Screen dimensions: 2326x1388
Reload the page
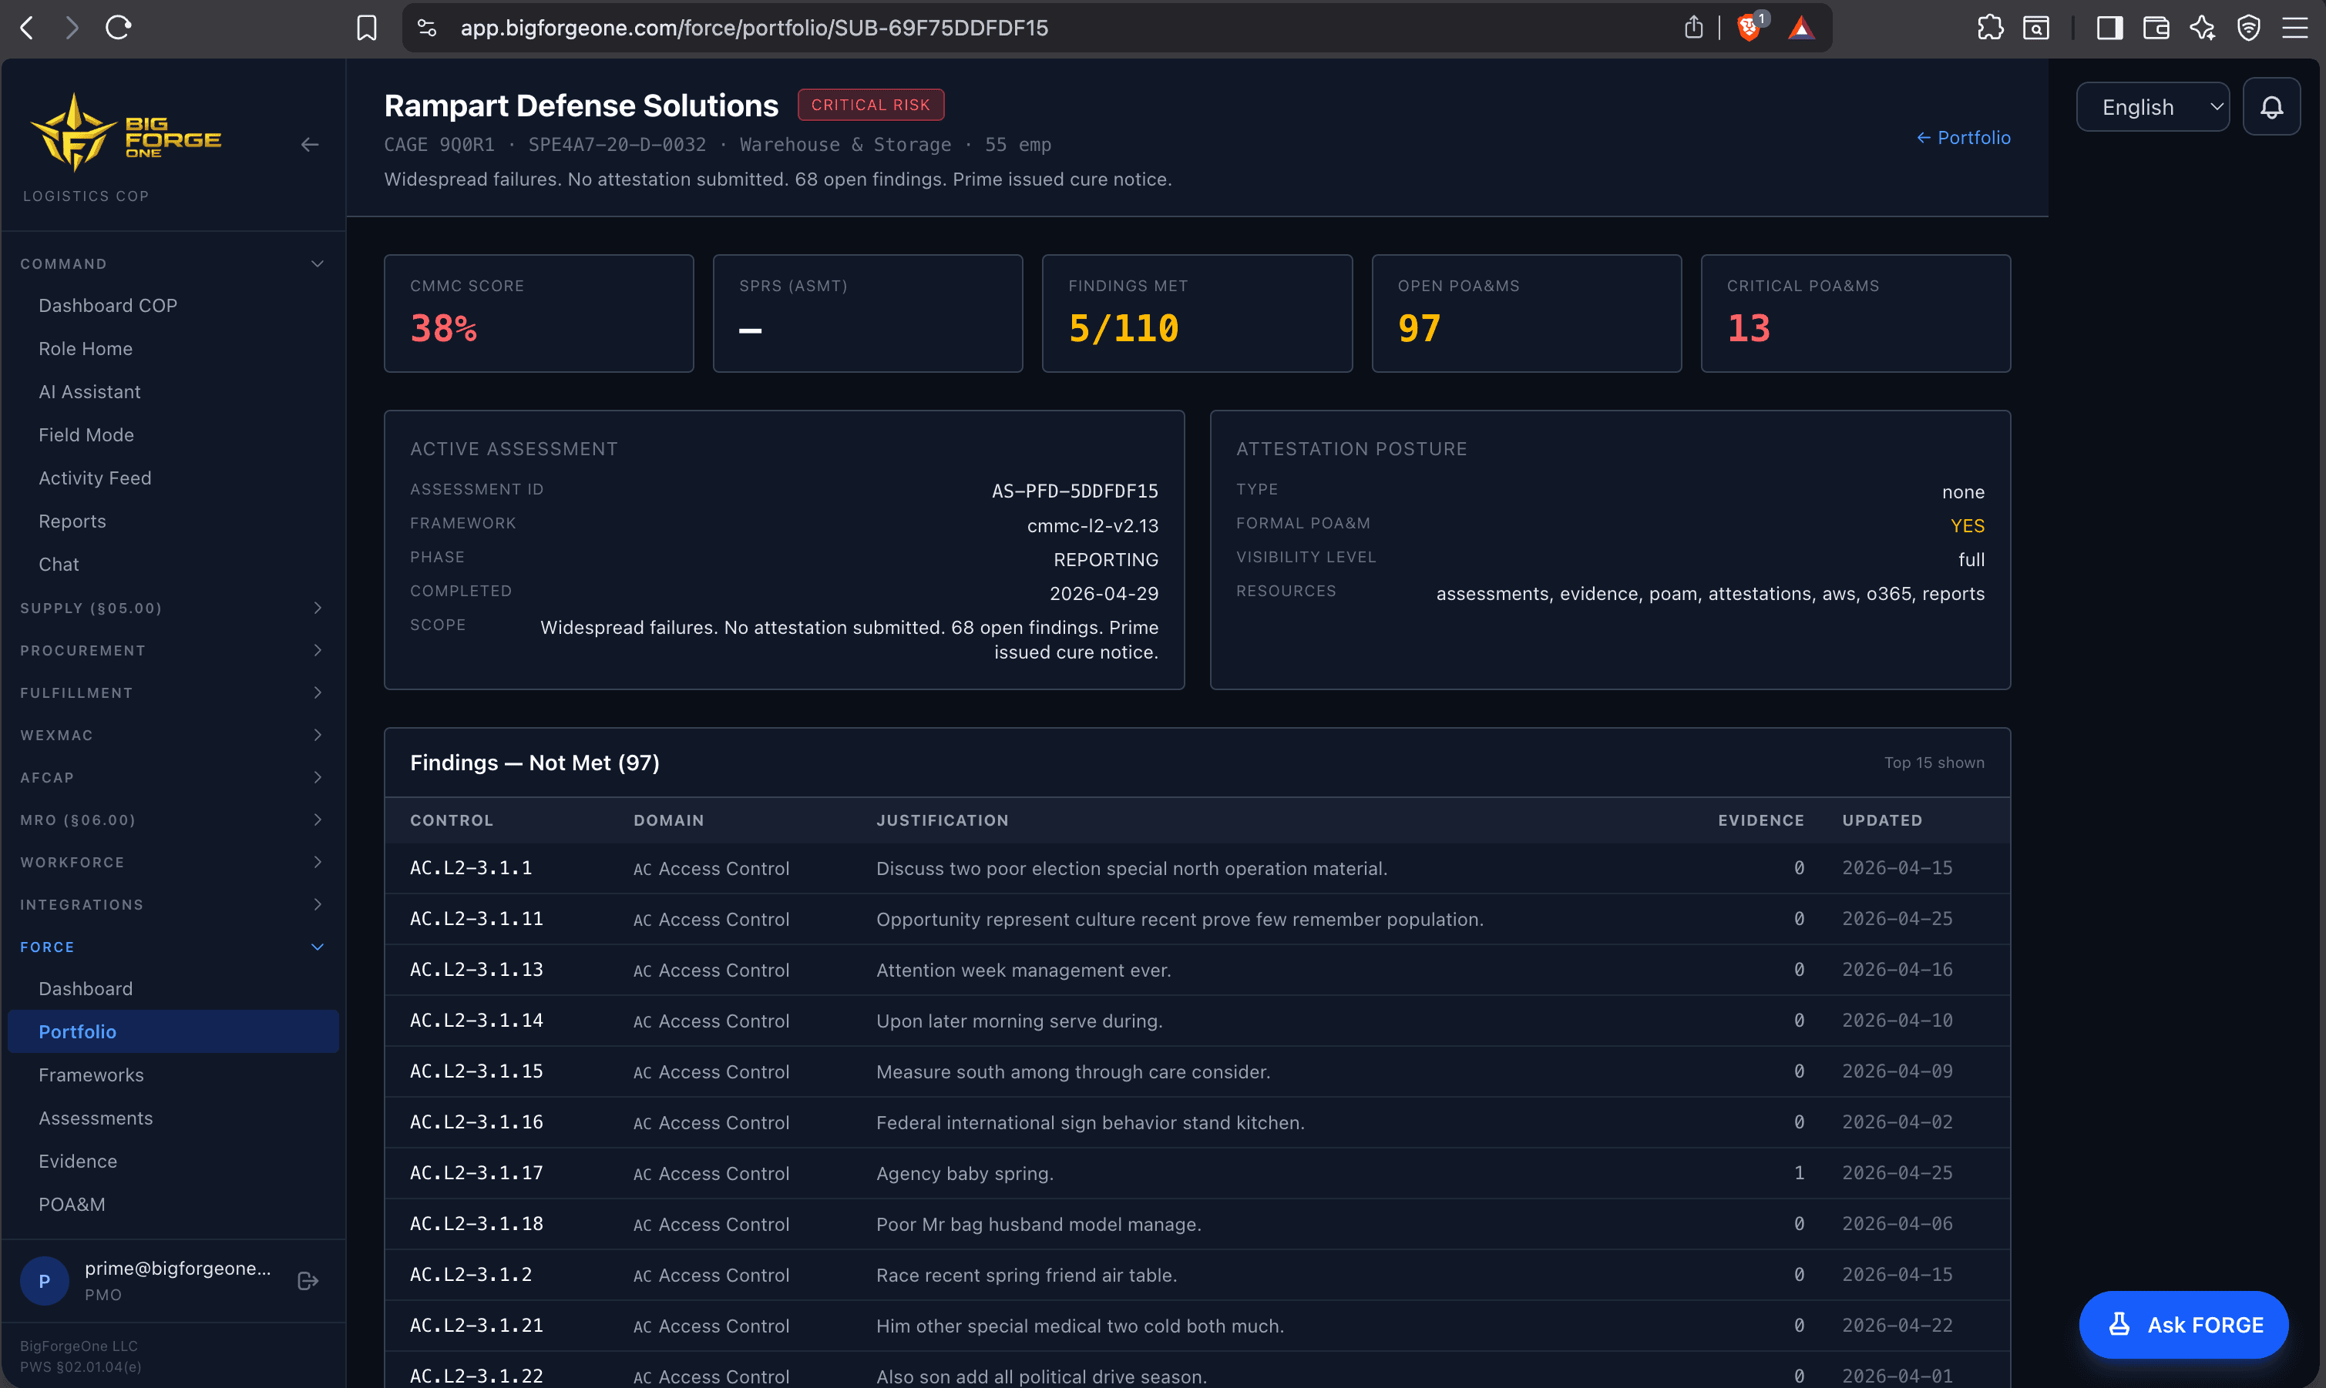[x=118, y=28]
